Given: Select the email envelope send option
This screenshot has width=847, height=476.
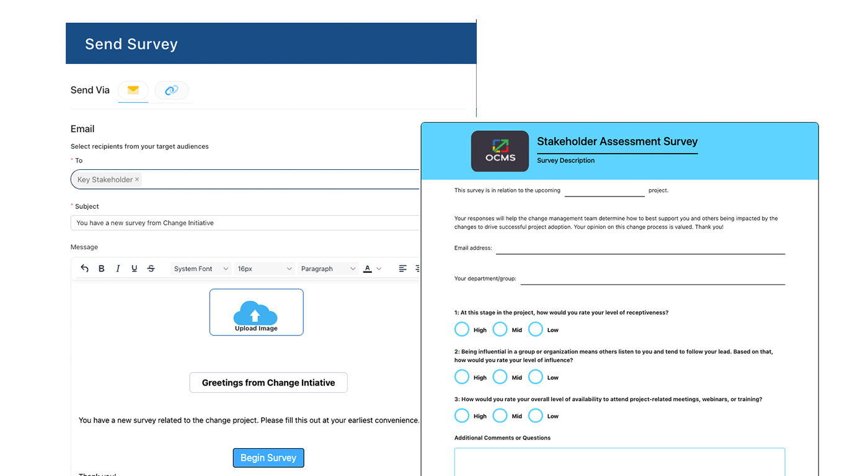Looking at the screenshot, I should coord(133,90).
